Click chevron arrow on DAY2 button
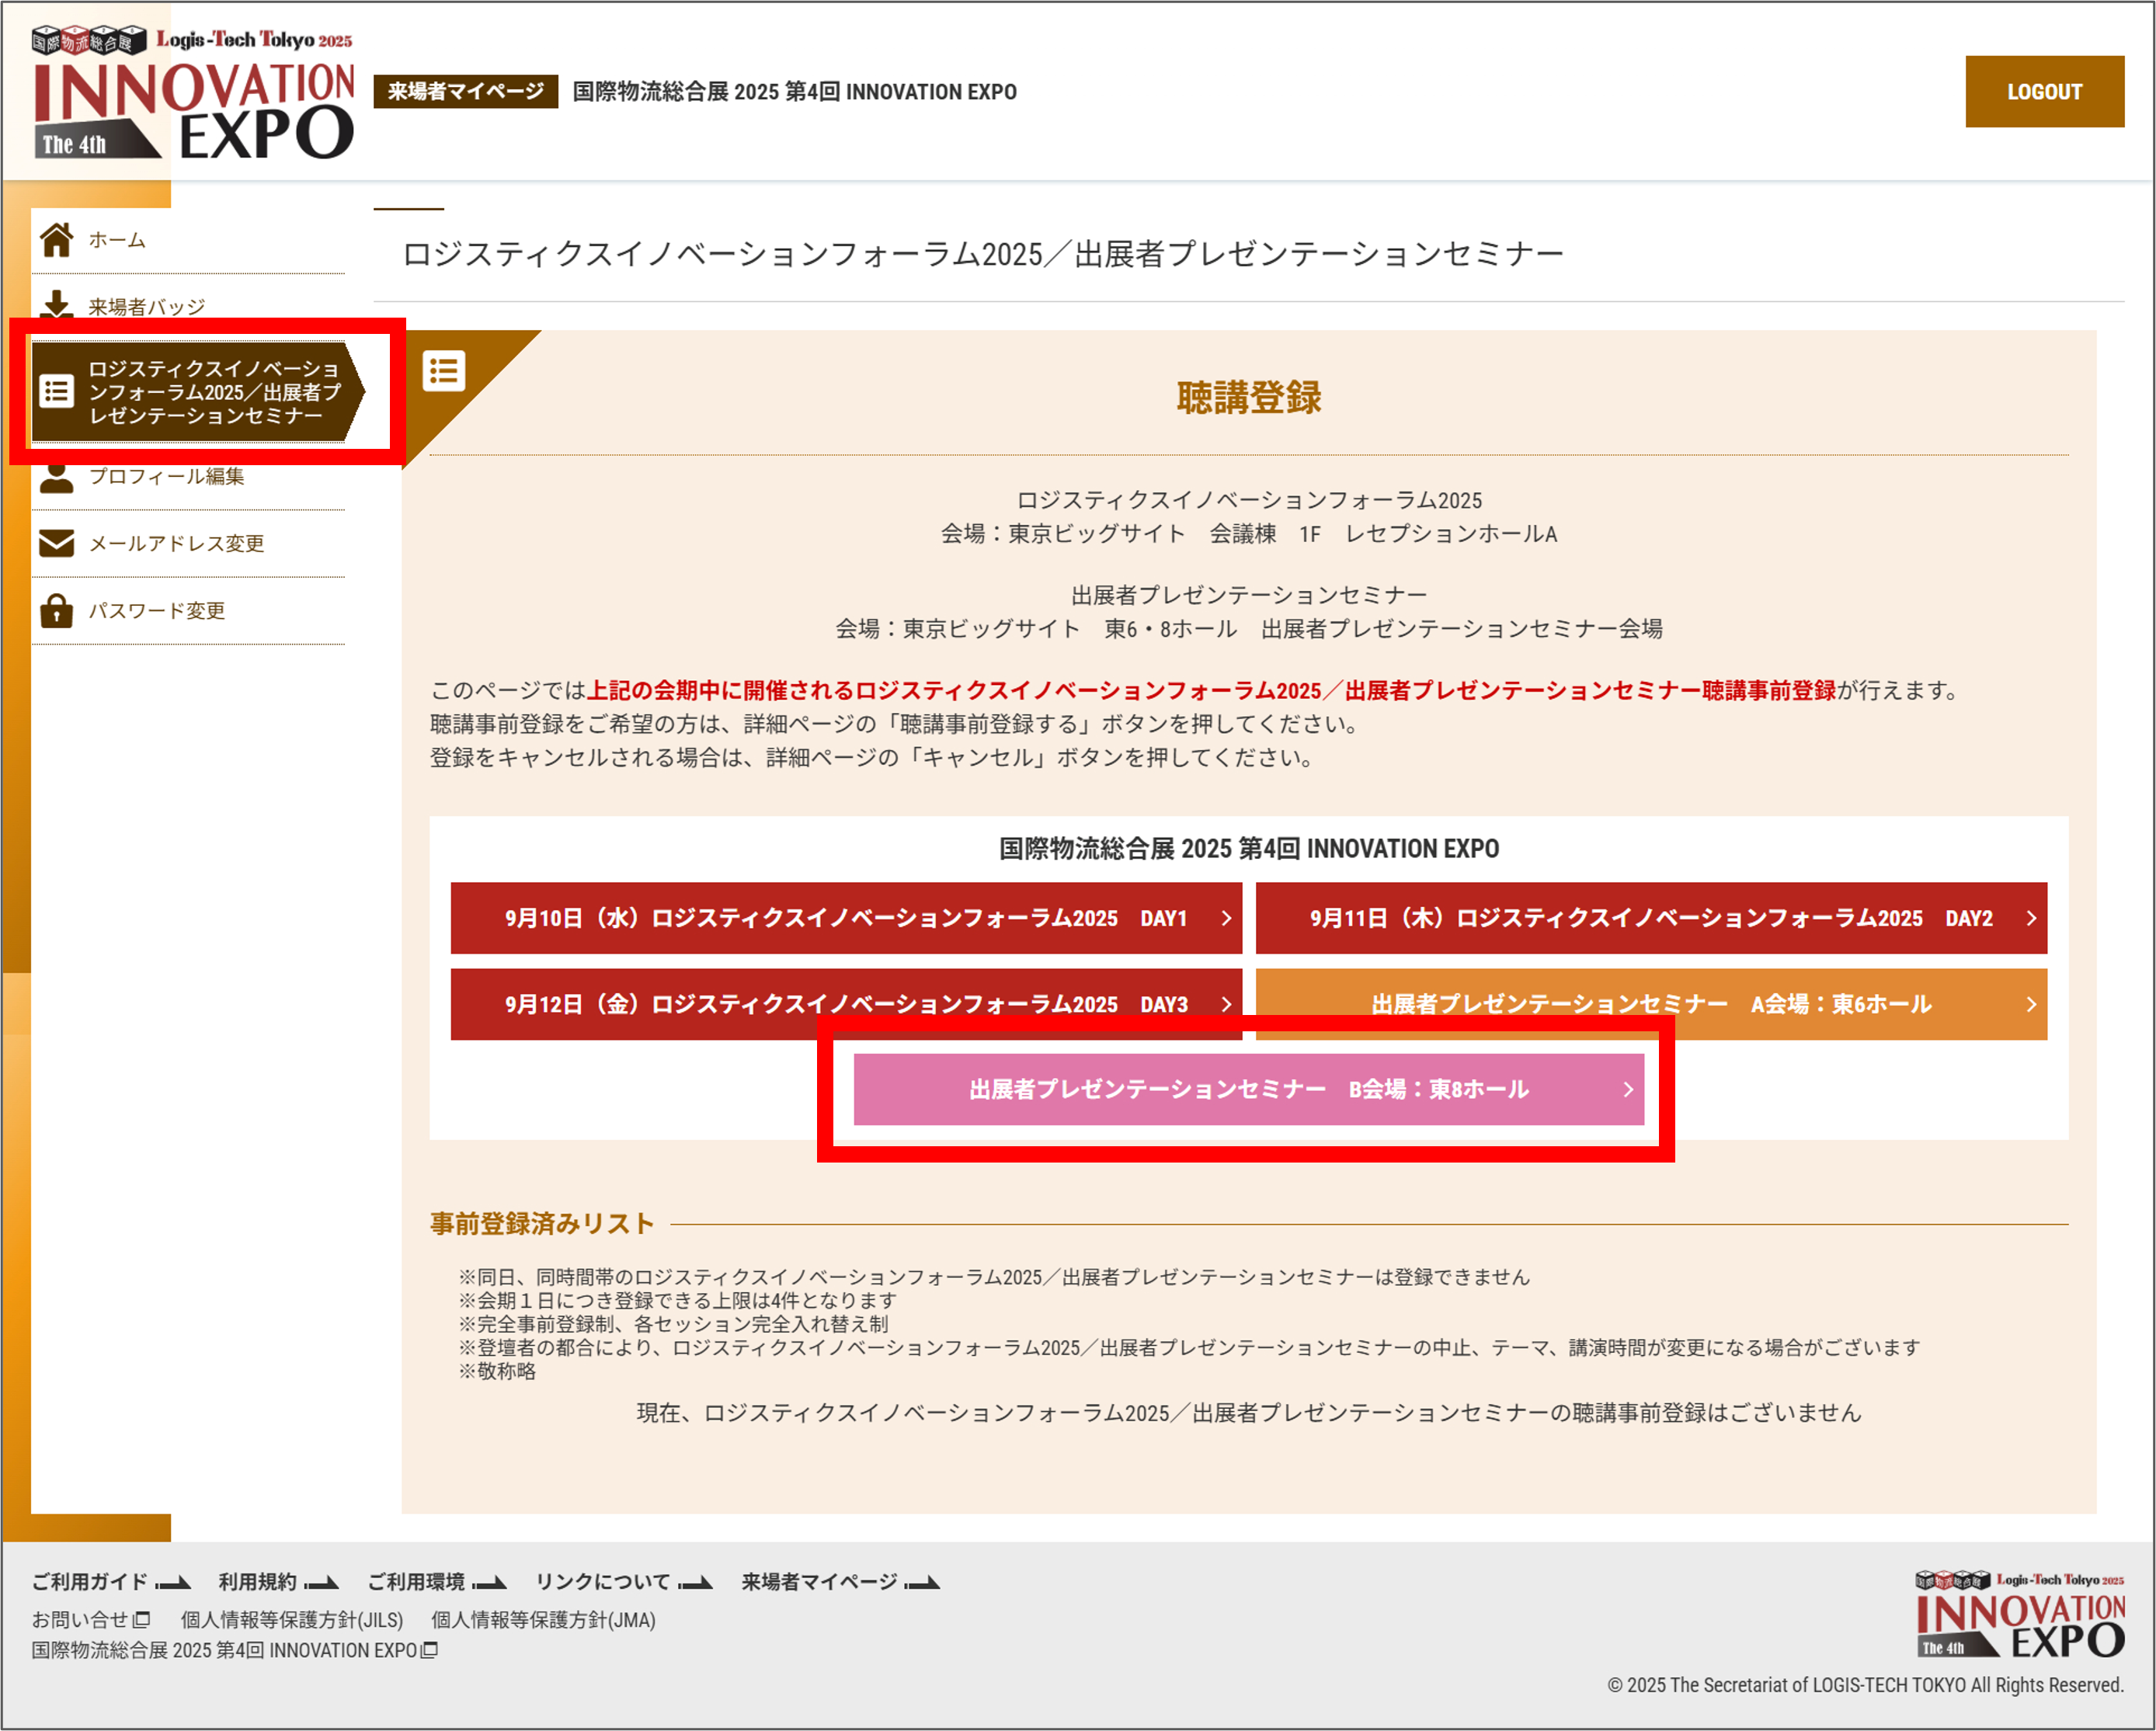 coord(2030,918)
